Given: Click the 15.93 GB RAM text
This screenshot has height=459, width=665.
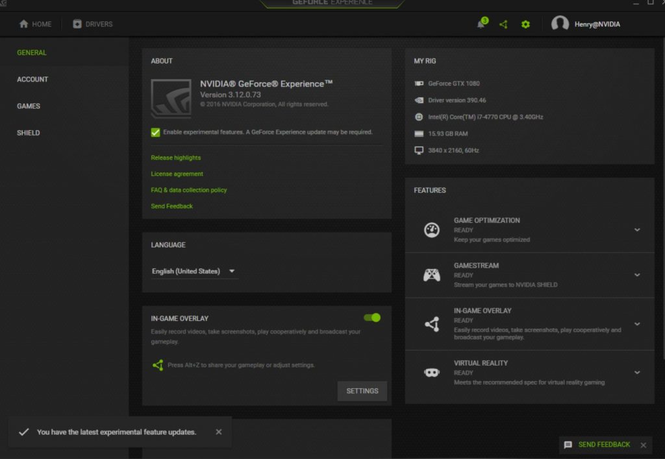Looking at the screenshot, I should (x=448, y=134).
